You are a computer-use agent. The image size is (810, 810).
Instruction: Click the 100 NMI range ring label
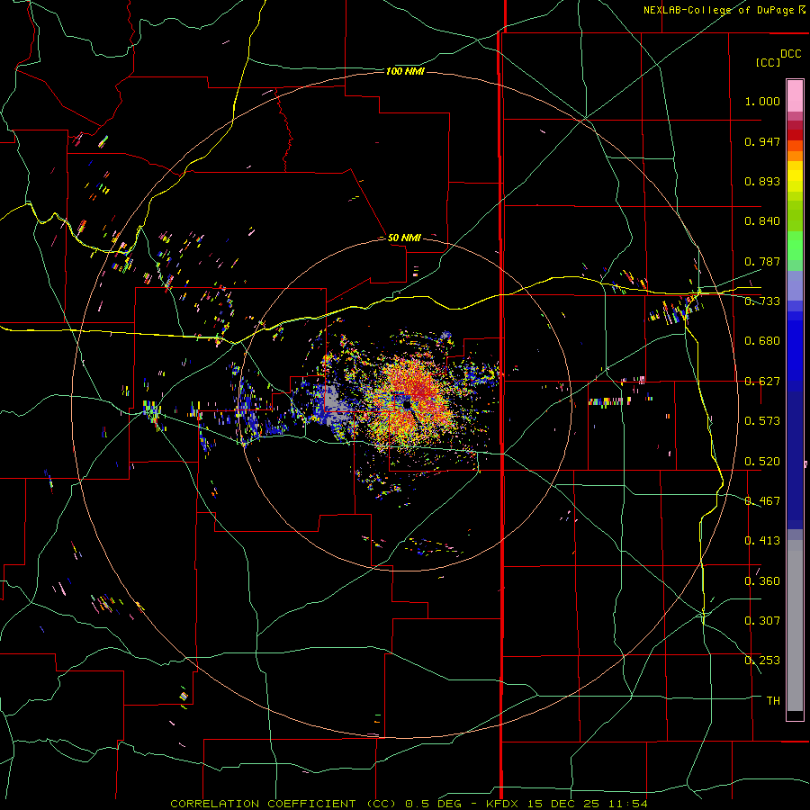click(405, 71)
